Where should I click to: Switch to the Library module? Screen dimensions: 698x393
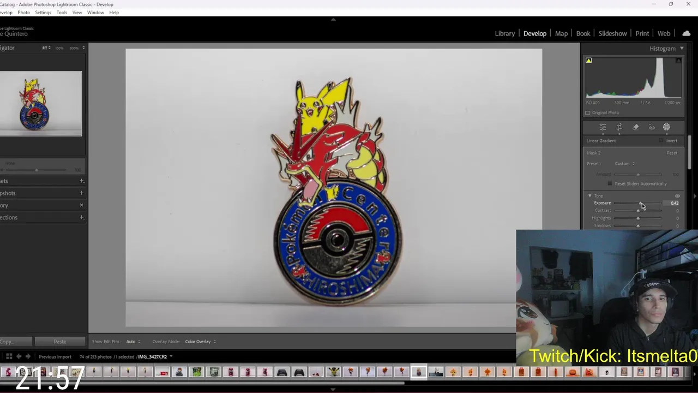click(504, 33)
